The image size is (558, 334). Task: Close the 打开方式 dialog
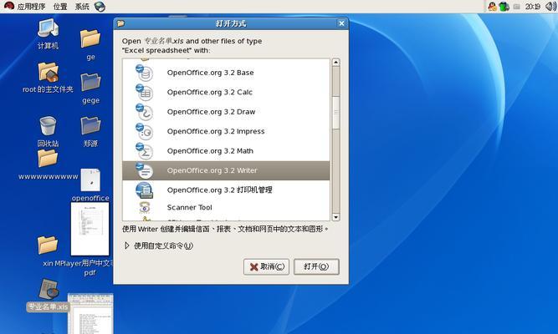pyautogui.click(x=341, y=23)
